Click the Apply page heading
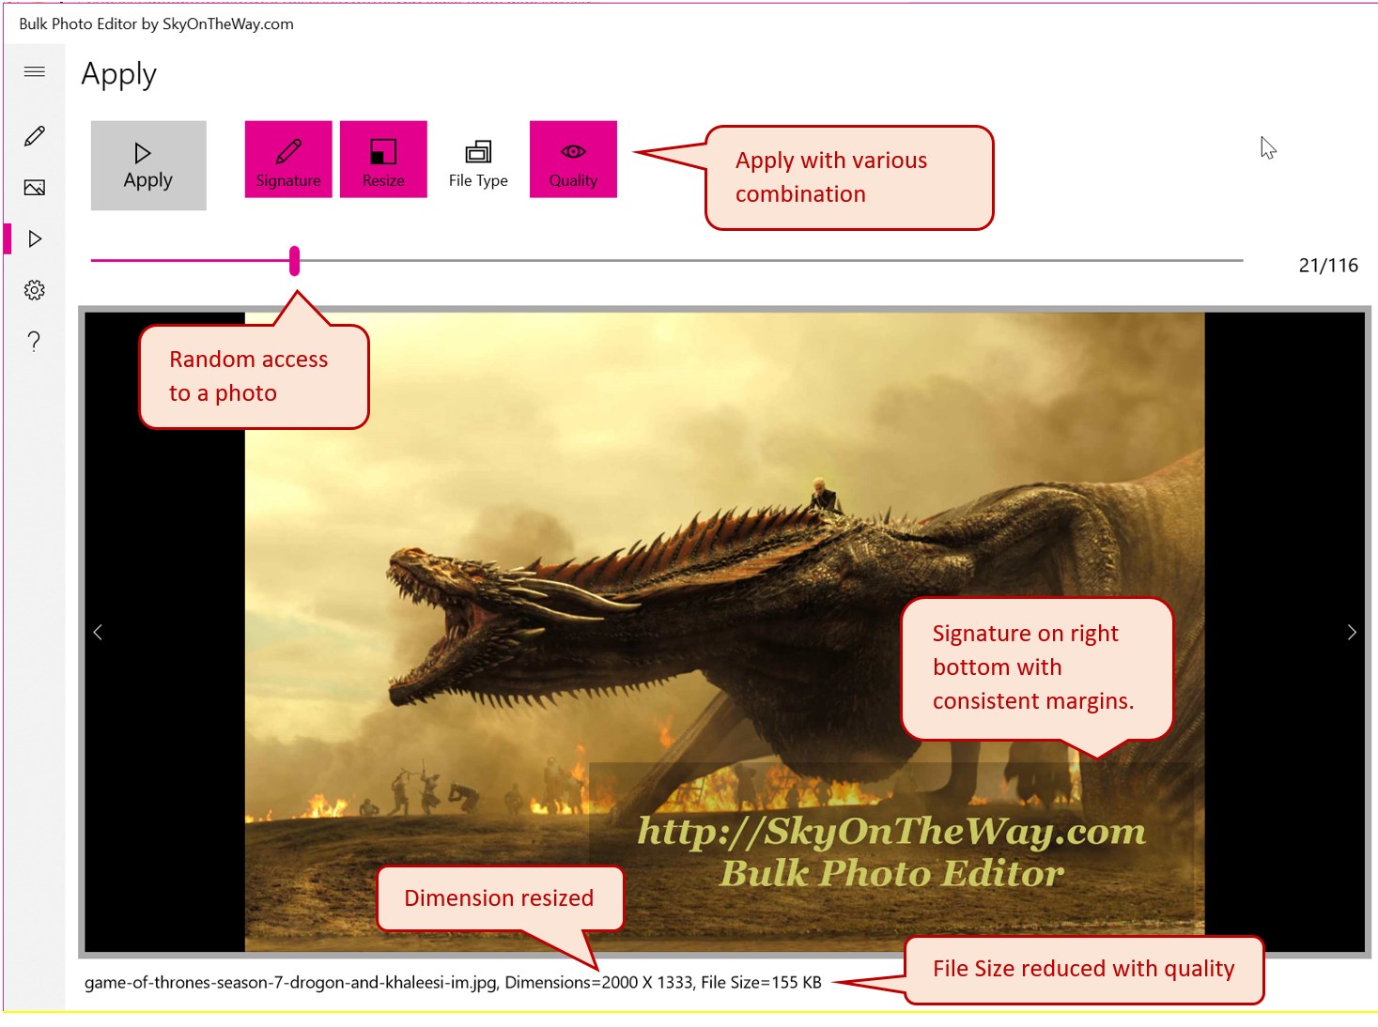The height and width of the screenshot is (1027, 1378). pyautogui.click(x=118, y=74)
